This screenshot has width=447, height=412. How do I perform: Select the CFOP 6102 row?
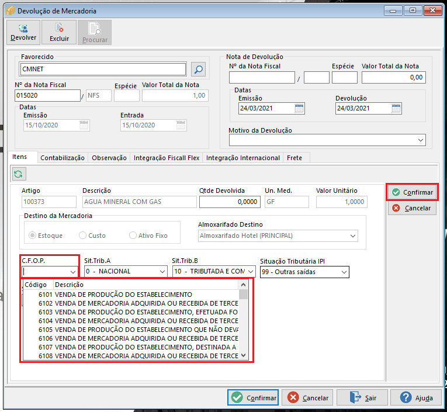(x=130, y=303)
